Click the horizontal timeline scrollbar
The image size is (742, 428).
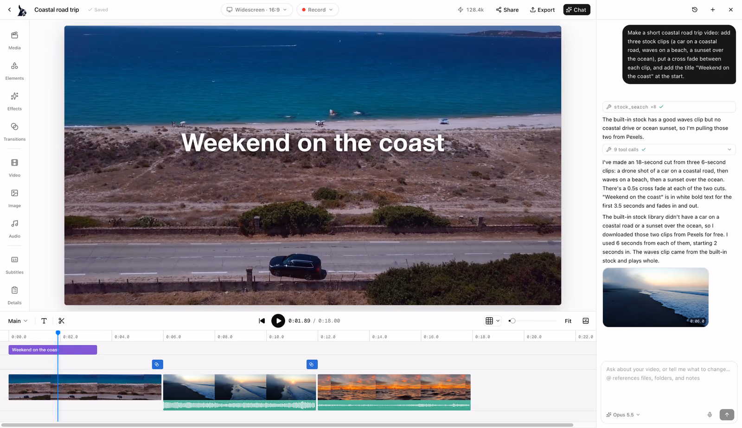[x=287, y=425]
